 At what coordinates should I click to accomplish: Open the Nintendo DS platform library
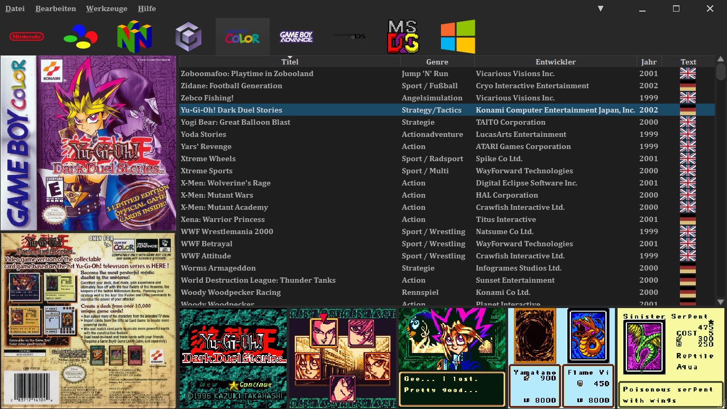coord(350,36)
